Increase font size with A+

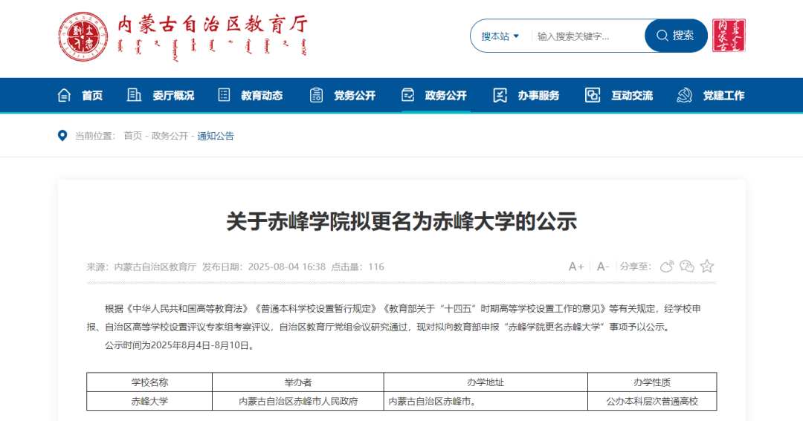click(576, 267)
